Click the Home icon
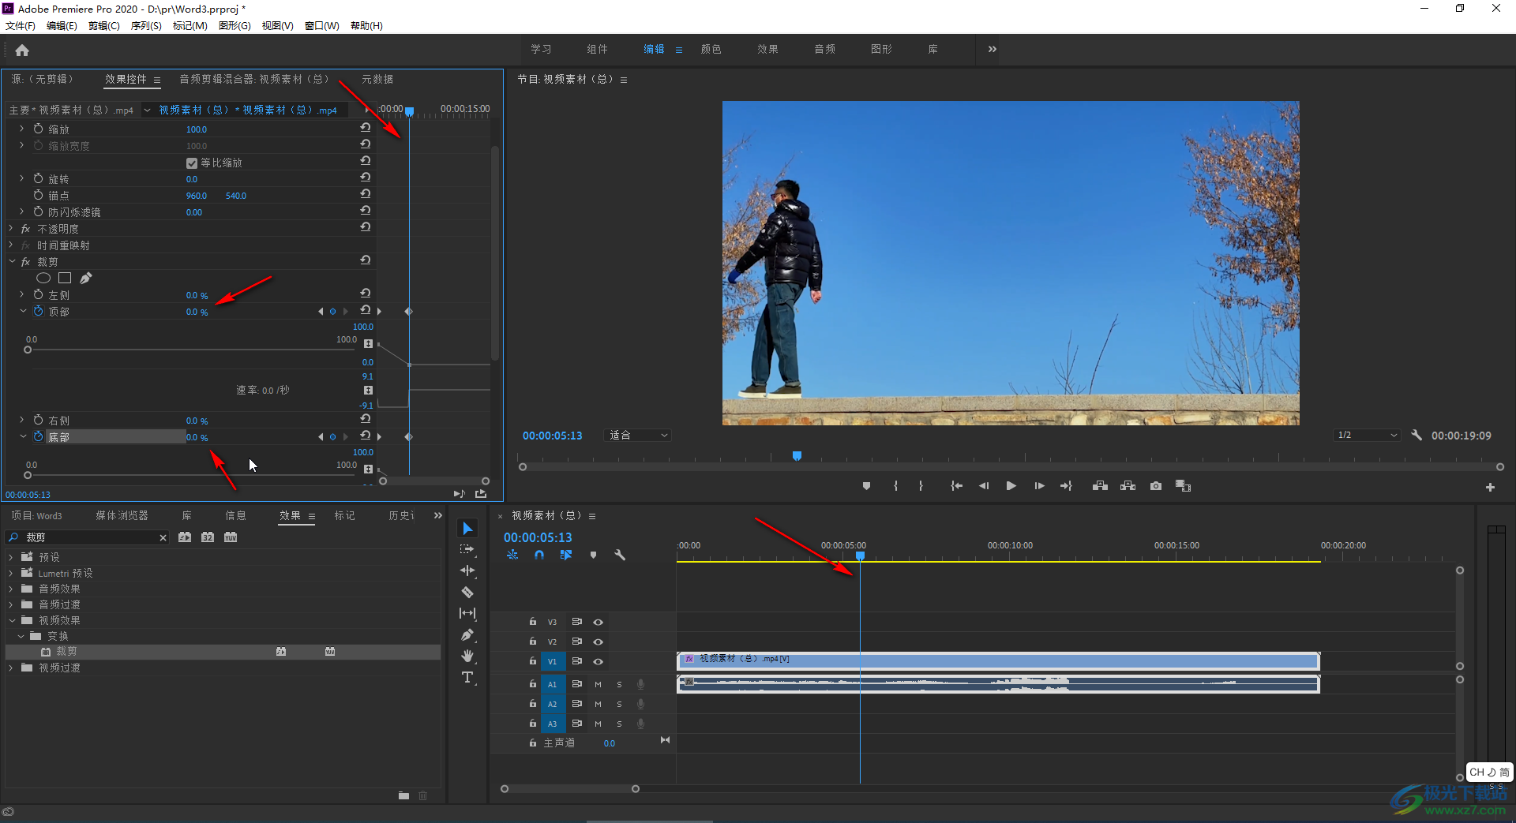 click(x=22, y=51)
